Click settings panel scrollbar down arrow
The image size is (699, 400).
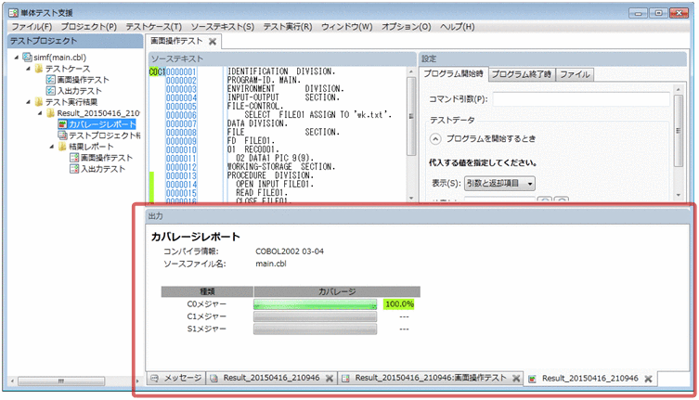678,195
